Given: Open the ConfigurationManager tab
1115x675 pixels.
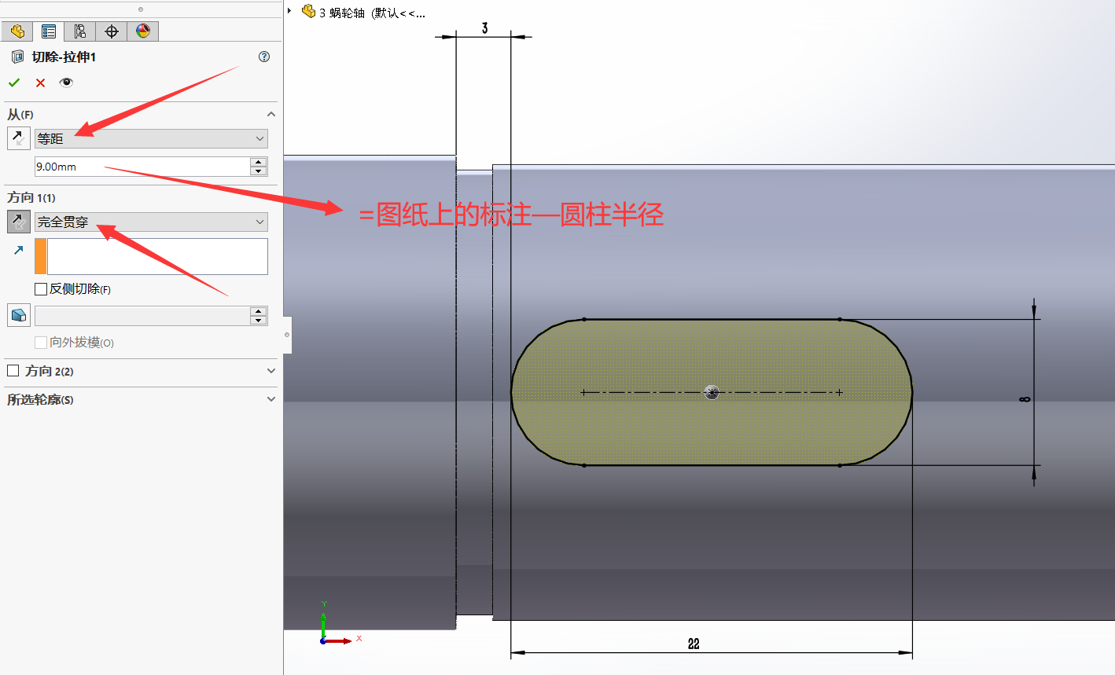Looking at the screenshot, I should pos(79,31).
